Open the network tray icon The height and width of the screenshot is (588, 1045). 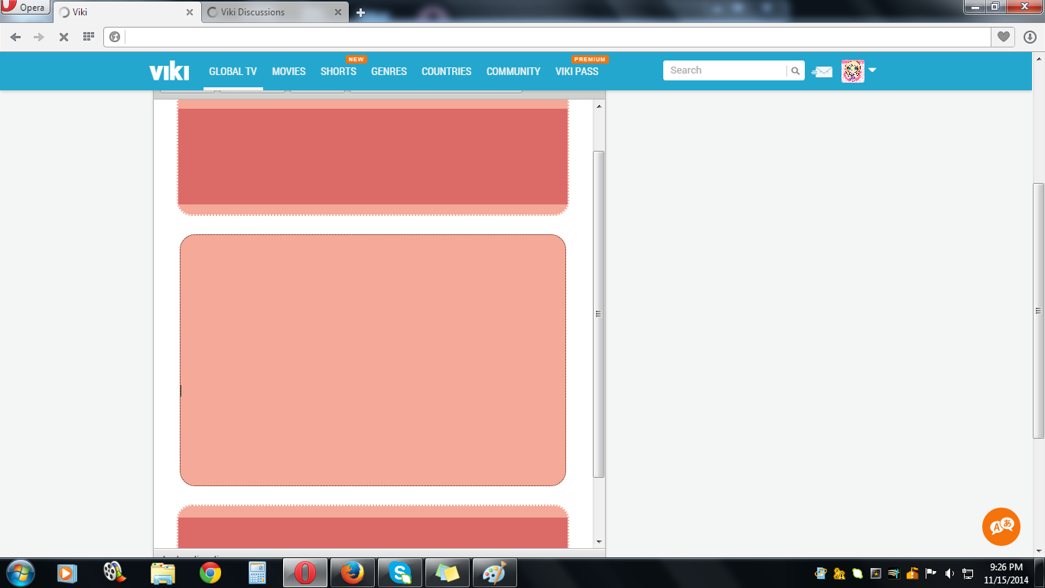[x=968, y=573]
